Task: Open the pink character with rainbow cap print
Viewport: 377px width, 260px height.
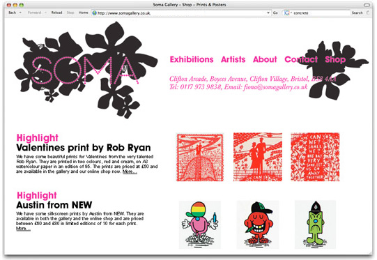Action: click(x=200, y=224)
